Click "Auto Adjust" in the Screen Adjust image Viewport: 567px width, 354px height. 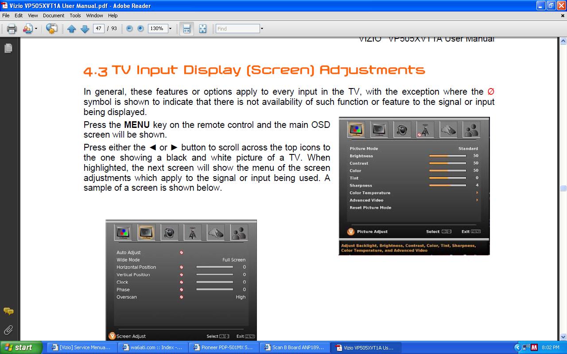pos(128,253)
